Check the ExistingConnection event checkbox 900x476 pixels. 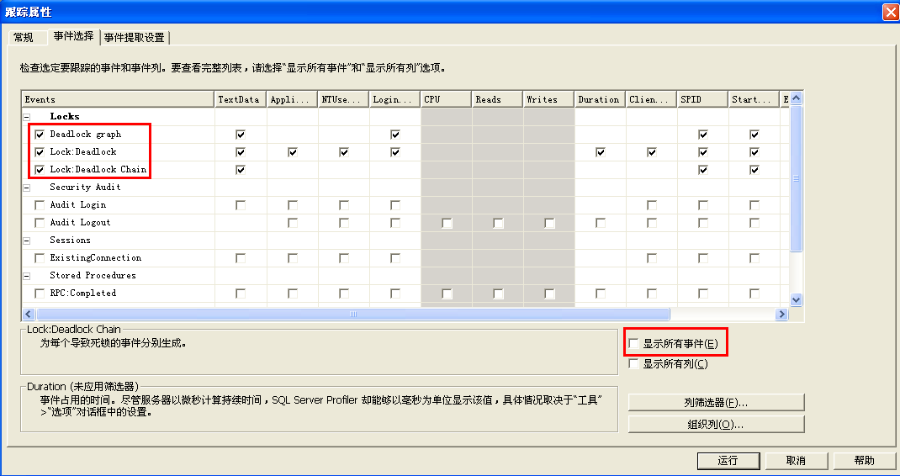[x=40, y=258]
